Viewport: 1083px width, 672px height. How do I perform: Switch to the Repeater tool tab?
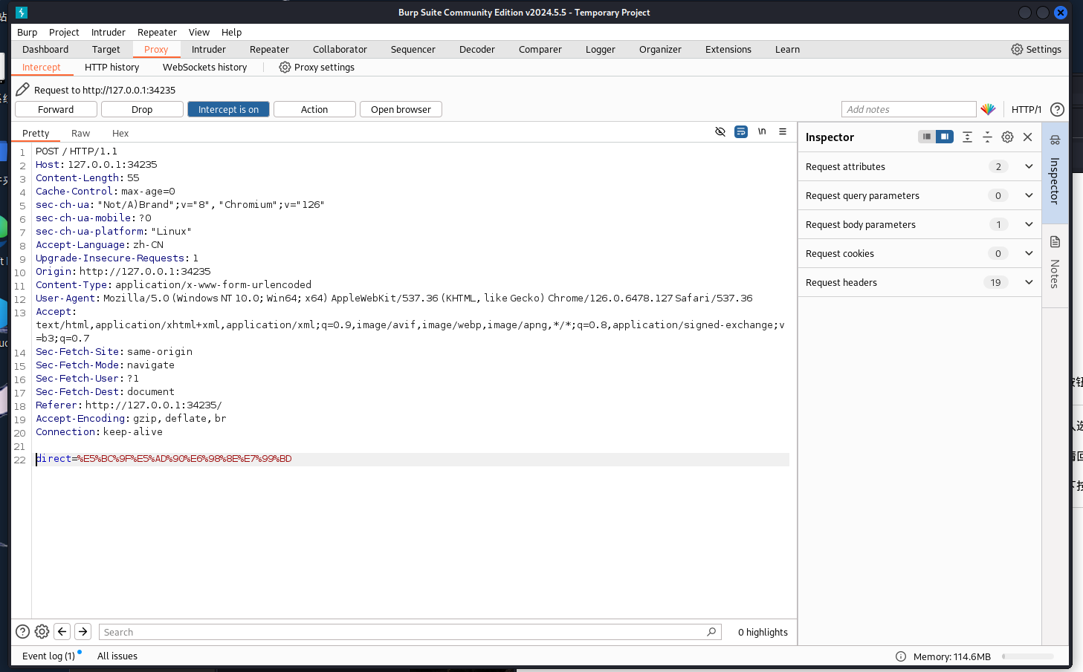point(269,49)
